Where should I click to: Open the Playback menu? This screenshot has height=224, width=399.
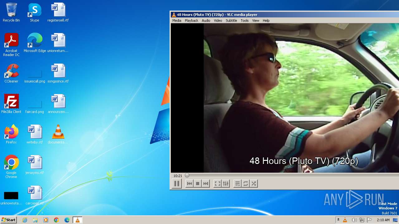[x=191, y=21]
